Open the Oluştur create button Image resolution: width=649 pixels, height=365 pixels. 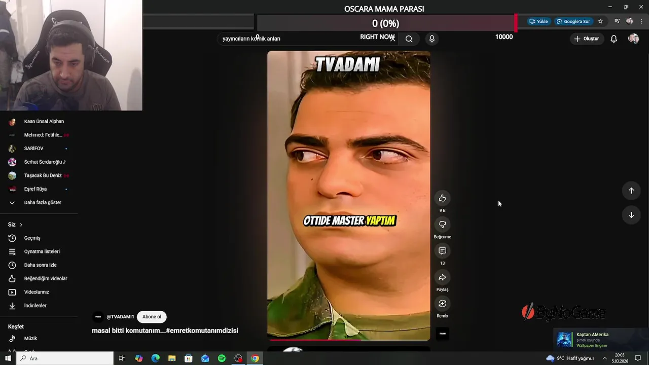(x=586, y=39)
